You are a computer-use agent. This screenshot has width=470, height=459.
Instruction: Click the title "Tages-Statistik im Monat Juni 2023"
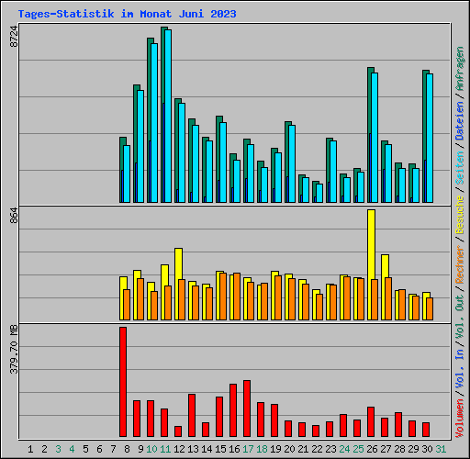pyautogui.click(x=127, y=14)
